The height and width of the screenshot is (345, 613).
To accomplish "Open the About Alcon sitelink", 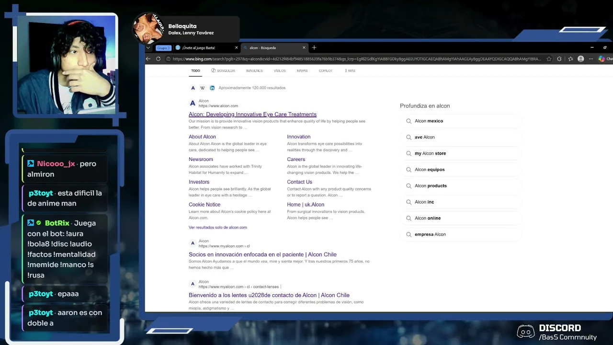I will coord(202,137).
